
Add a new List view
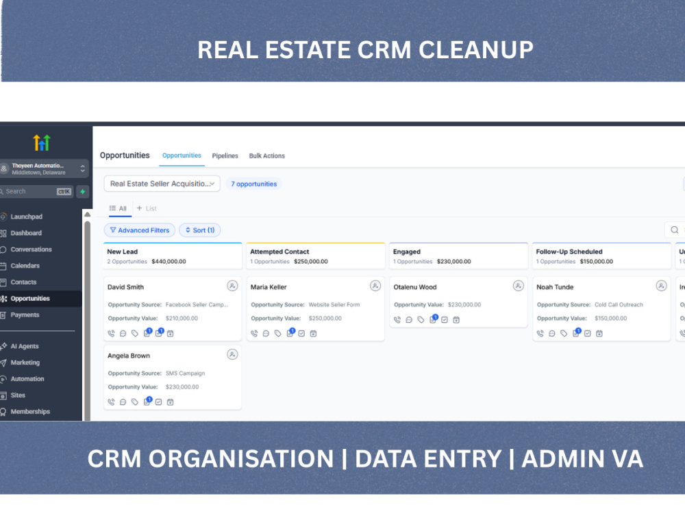coord(147,208)
